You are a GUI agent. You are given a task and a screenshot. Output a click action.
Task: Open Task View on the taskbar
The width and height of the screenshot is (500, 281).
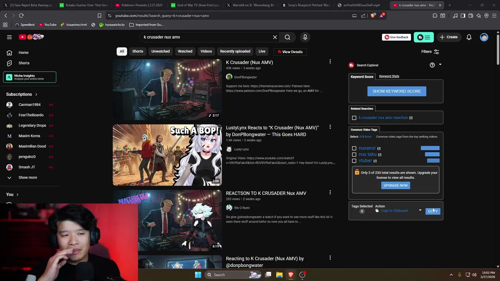[268, 275]
